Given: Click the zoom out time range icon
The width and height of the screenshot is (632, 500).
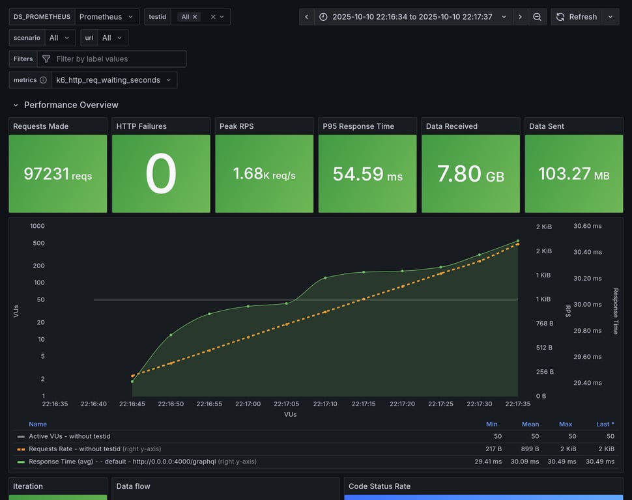Looking at the screenshot, I should coord(537,17).
